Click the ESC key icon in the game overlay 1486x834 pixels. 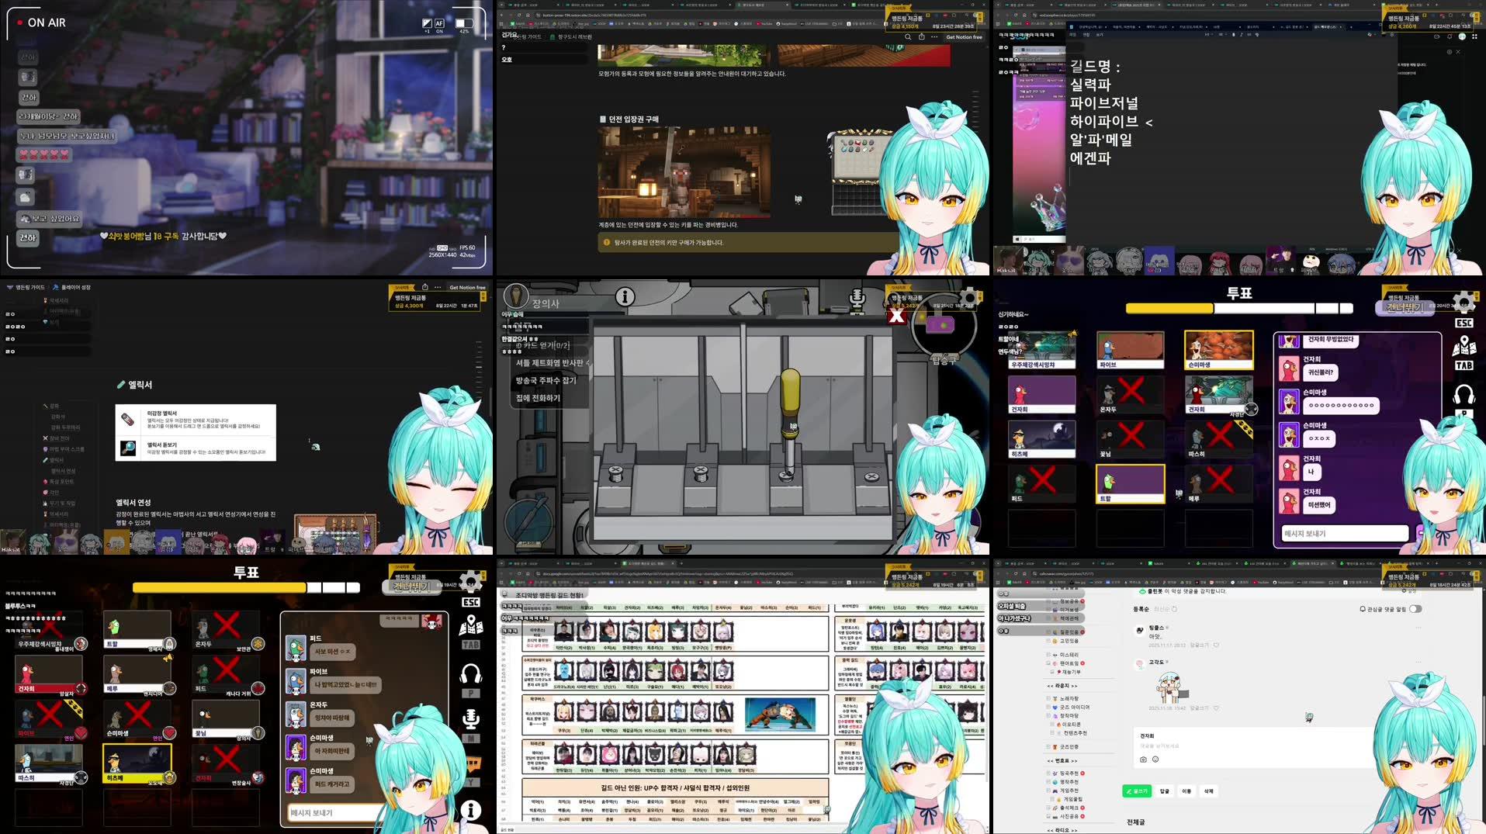[x=1463, y=323]
